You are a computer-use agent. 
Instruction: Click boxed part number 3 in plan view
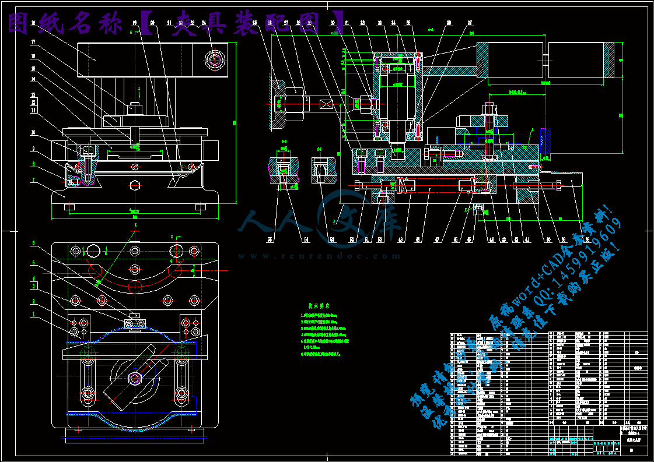(34, 286)
